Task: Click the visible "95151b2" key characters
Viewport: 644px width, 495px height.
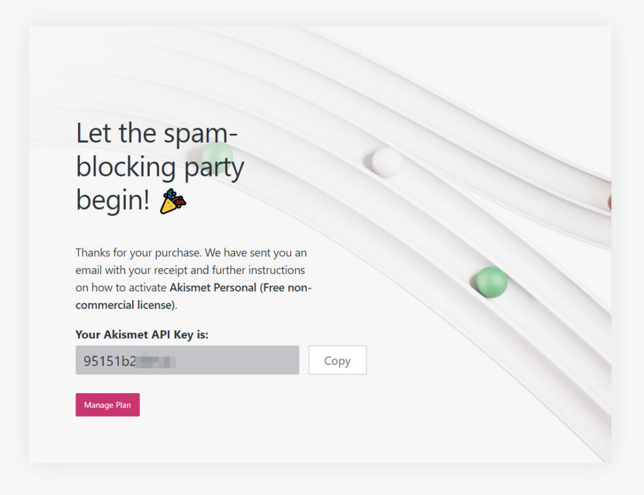Action: [x=109, y=361]
